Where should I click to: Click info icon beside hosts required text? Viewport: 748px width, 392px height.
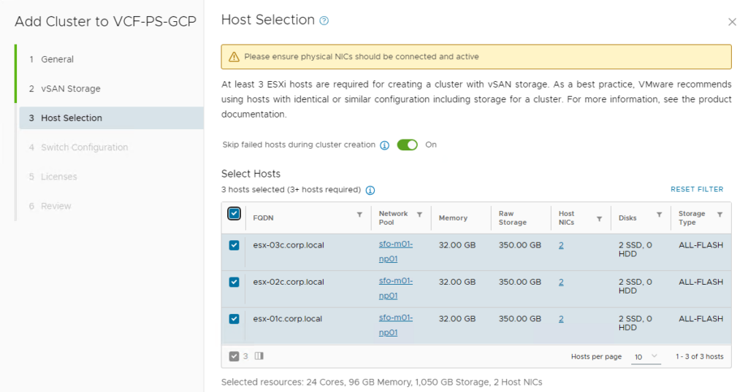370,191
